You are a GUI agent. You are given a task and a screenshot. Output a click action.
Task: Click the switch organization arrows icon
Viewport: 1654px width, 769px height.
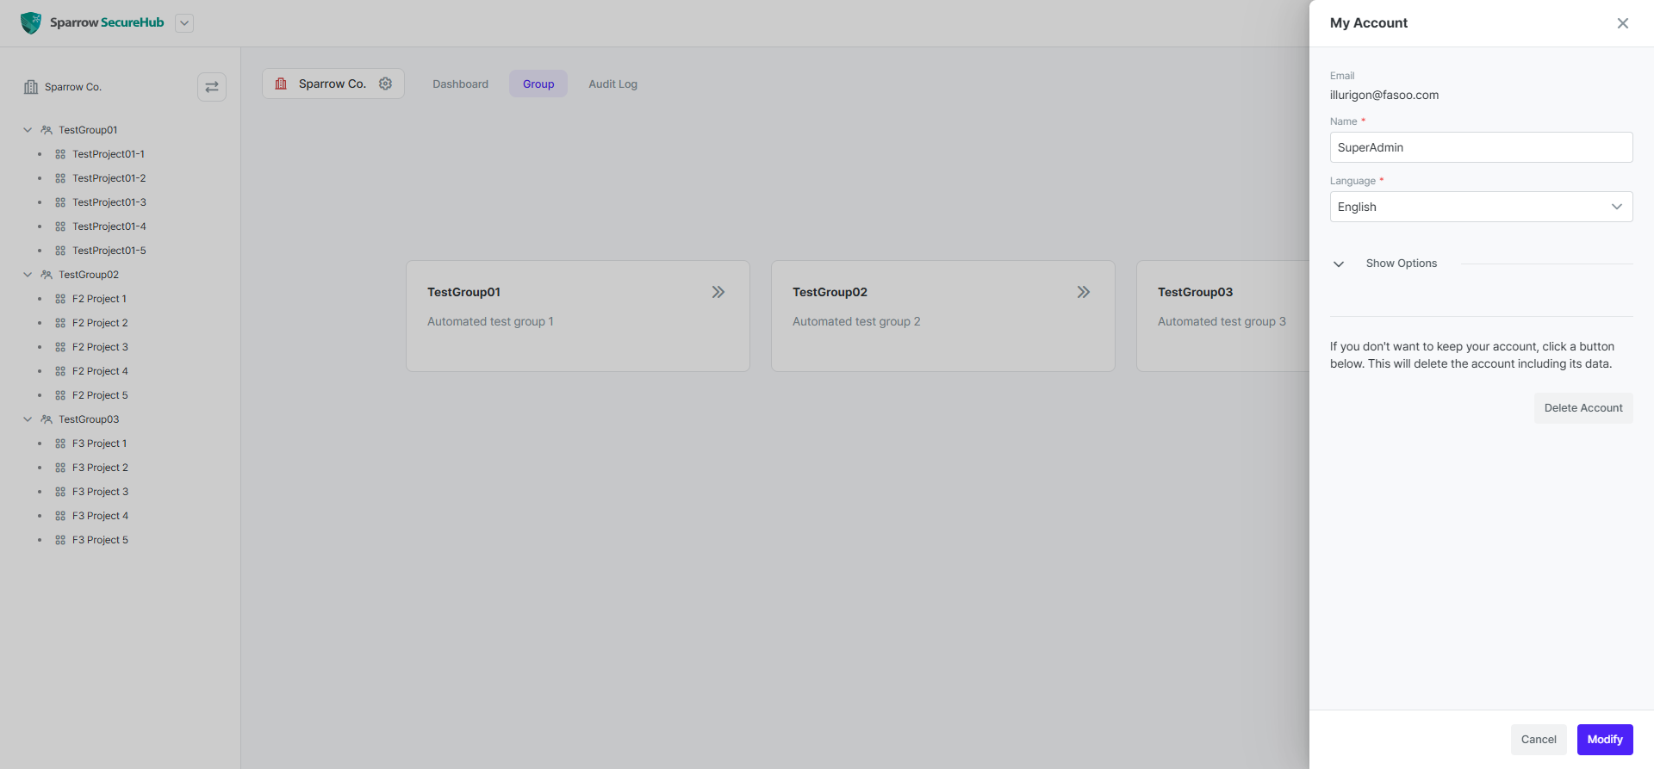point(212,87)
